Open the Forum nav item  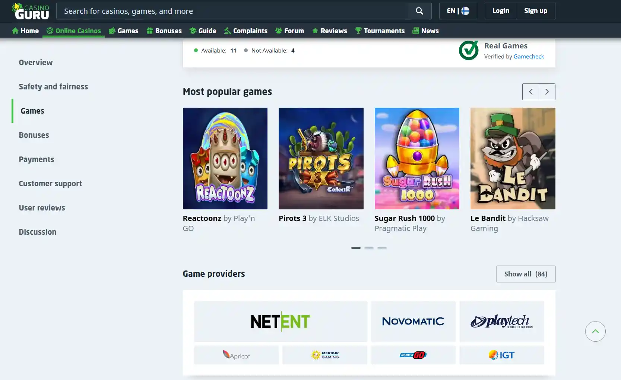click(x=289, y=31)
